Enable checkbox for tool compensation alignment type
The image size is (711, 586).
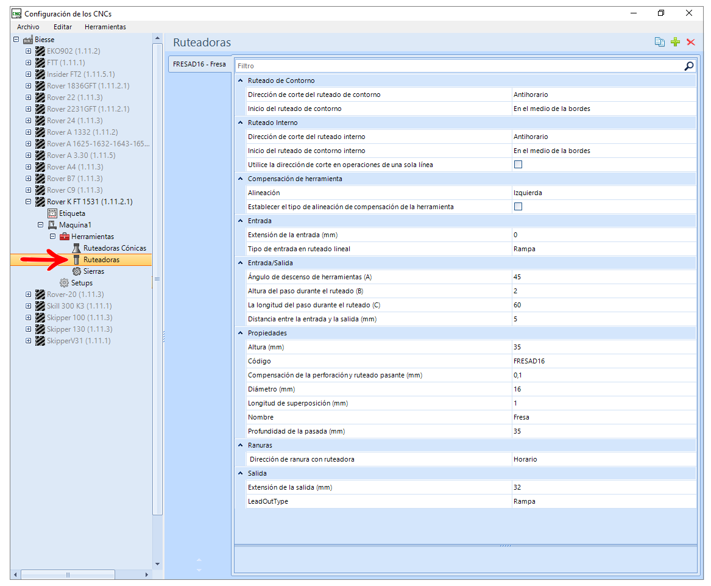[518, 207]
